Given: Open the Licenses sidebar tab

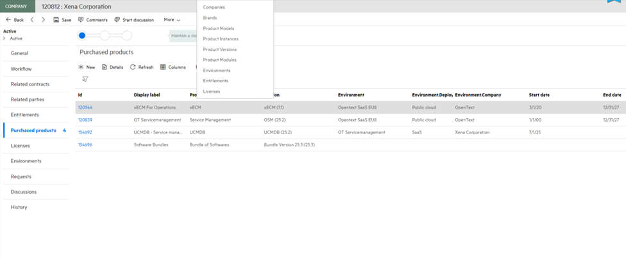Looking at the screenshot, I should pyautogui.click(x=20, y=146).
